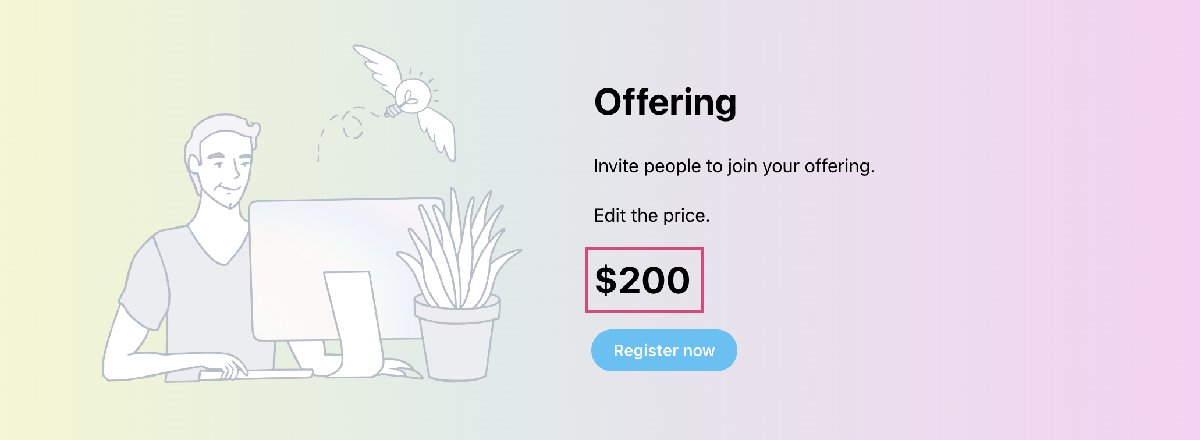
Task: Click the dollar sign in the price
Action: coord(606,280)
